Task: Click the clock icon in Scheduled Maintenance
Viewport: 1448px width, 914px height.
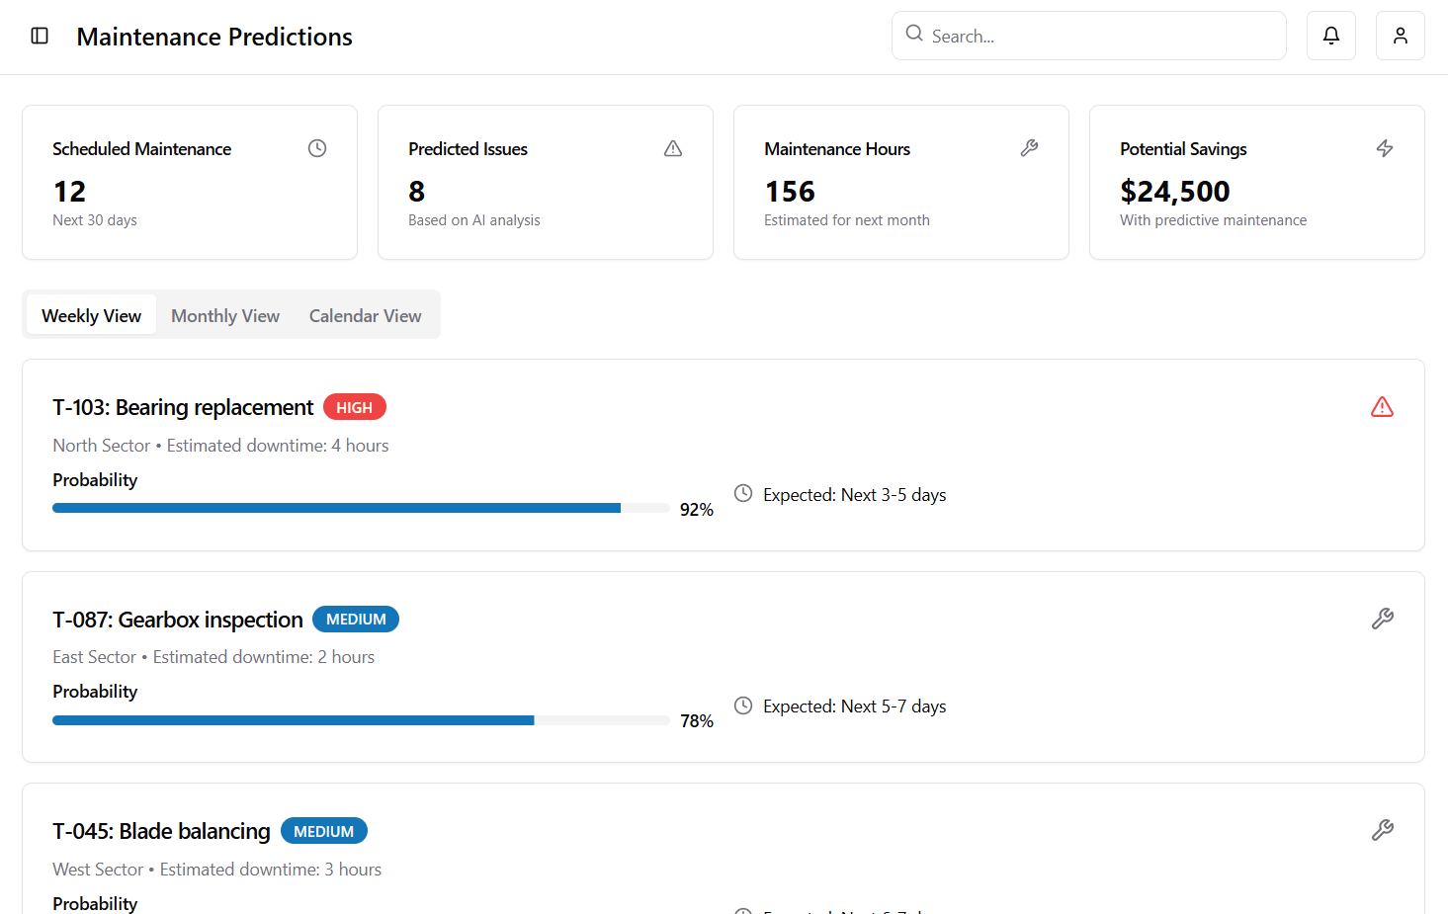Action: pyautogui.click(x=317, y=148)
